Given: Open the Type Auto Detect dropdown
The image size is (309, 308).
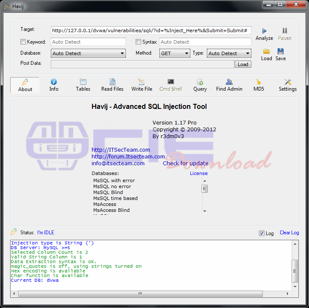Looking at the screenshot, I should pyautogui.click(x=229, y=53).
